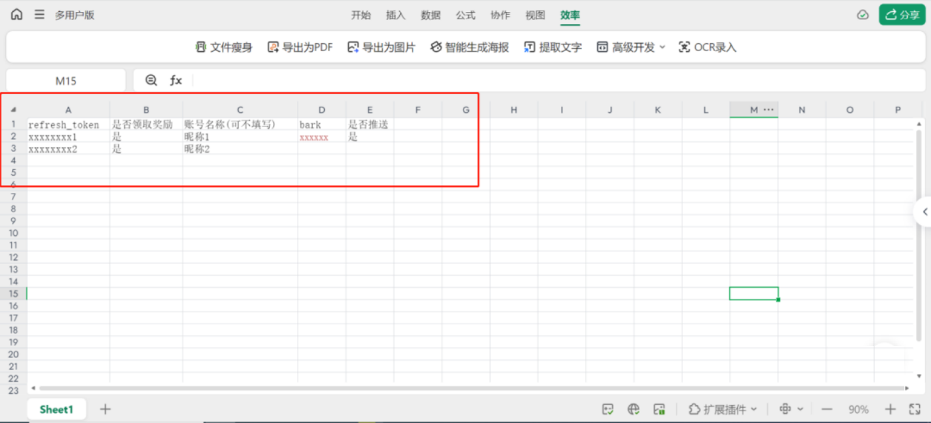Click cell containing xxxxxxxx2

[68, 149]
